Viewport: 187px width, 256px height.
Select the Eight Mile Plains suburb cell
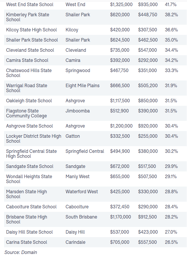(x=82, y=85)
